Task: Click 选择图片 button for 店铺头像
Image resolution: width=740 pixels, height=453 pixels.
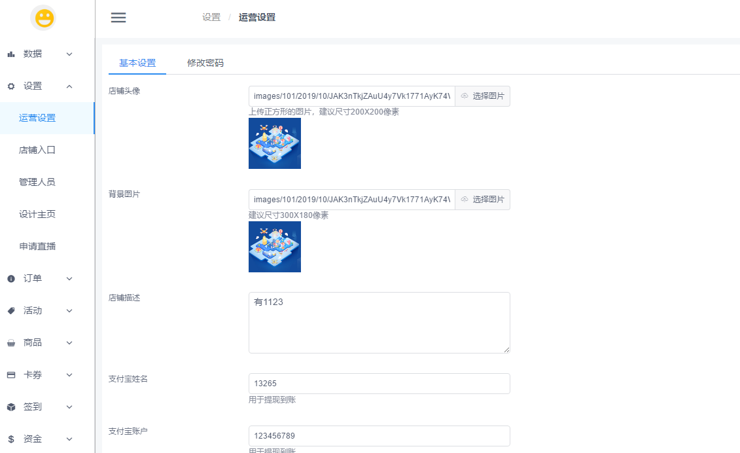Action: click(x=482, y=96)
